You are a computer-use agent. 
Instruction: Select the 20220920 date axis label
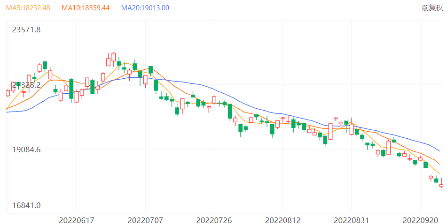pos(420,220)
